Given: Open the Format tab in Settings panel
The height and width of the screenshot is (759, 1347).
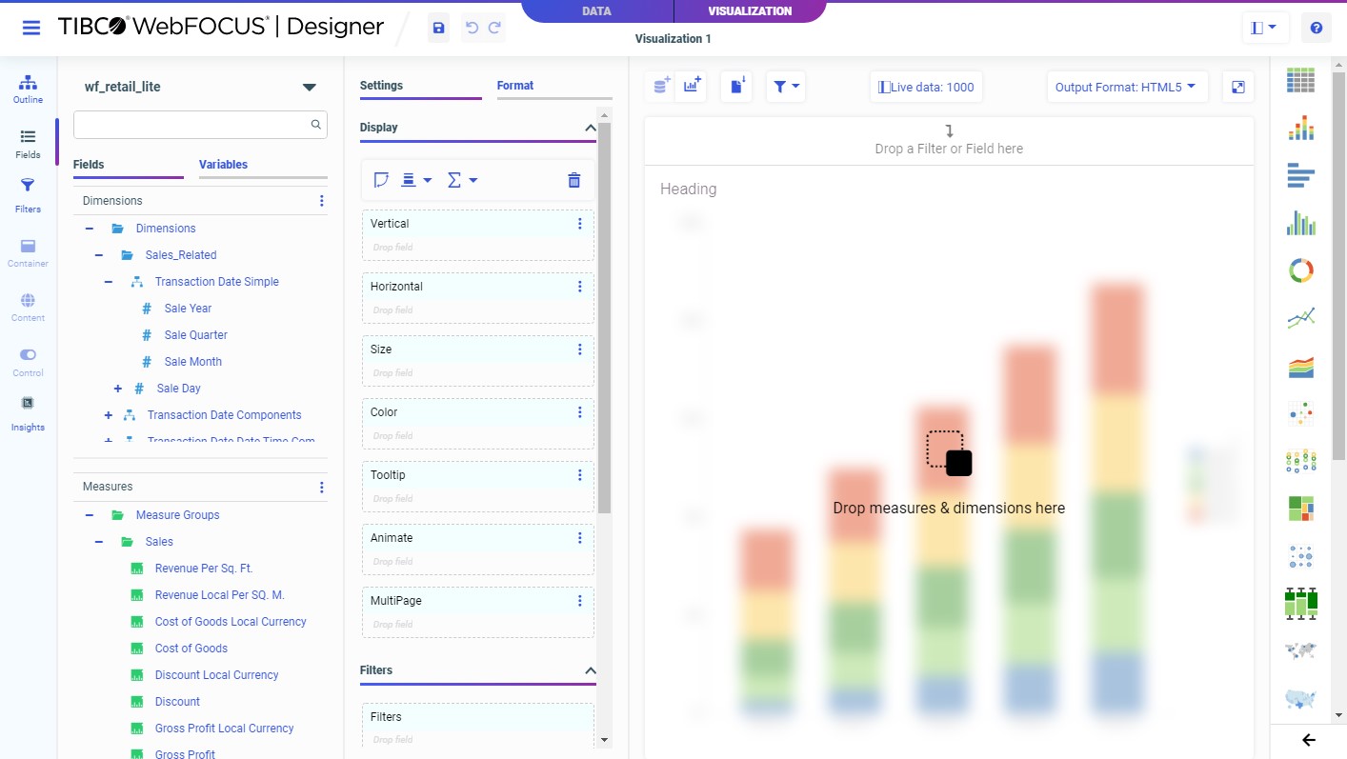Looking at the screenshot, I should click(x=514, y=85).
